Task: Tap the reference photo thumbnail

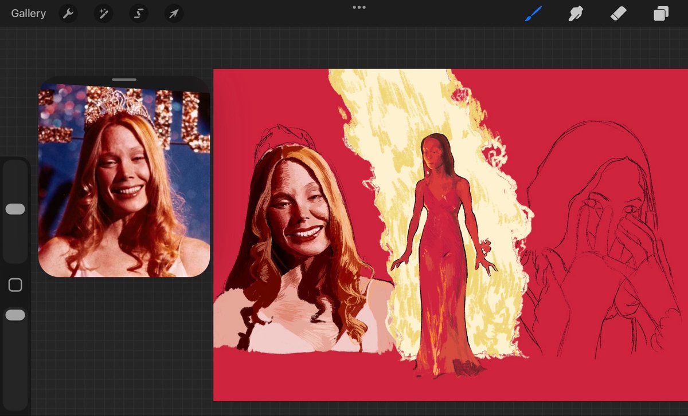Action: pos(124,180)
